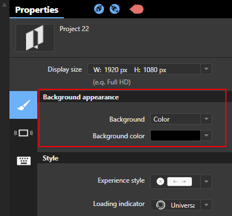Click the first blue pin icon
Viewport: 232px width, 216px height.
tap(99, 9)
